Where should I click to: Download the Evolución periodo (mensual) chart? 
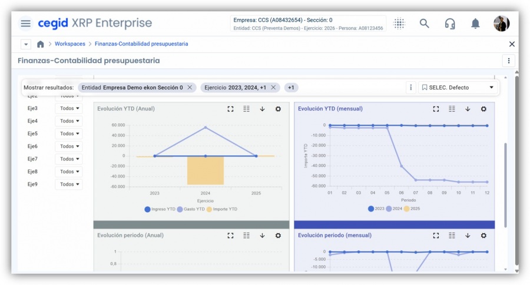468,235
